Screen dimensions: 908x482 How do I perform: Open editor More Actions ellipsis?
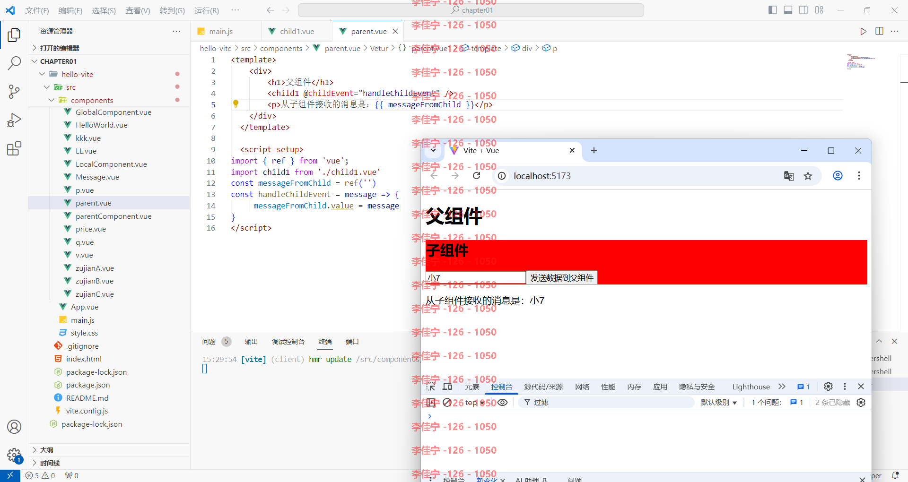click(894, 31)
